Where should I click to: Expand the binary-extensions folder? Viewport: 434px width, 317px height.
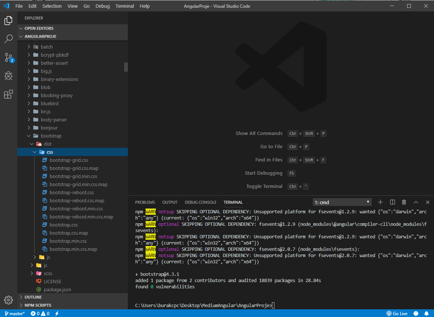tap(73, 79)
